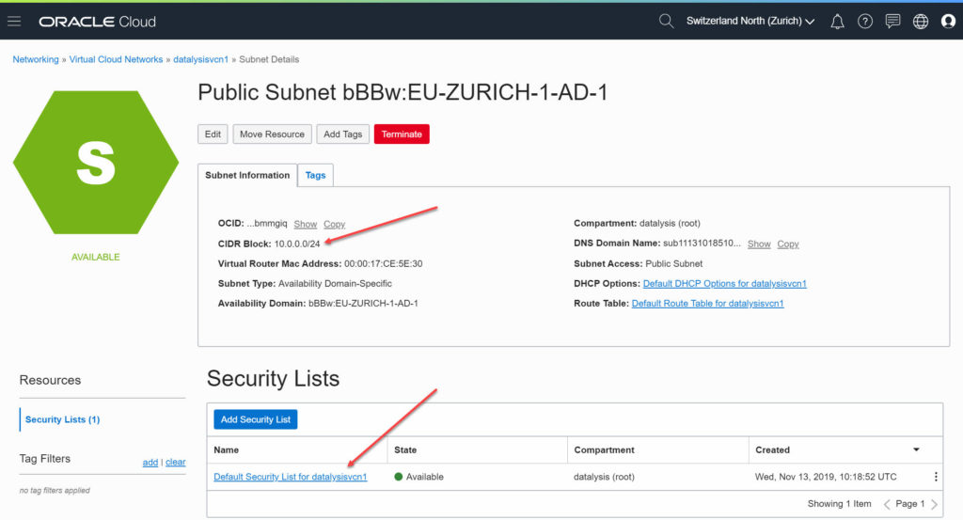The width and height of the screenshot is (963, 520).
Task: Select the Subnet Information tab
Action: [x=247, y=175]
